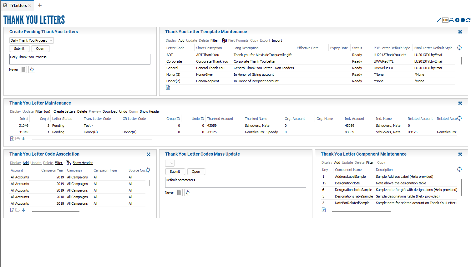Viewport: 476px width, 267px height.
Task: Click Add in Component Maintenance toolbar
Action: [337, 162]
